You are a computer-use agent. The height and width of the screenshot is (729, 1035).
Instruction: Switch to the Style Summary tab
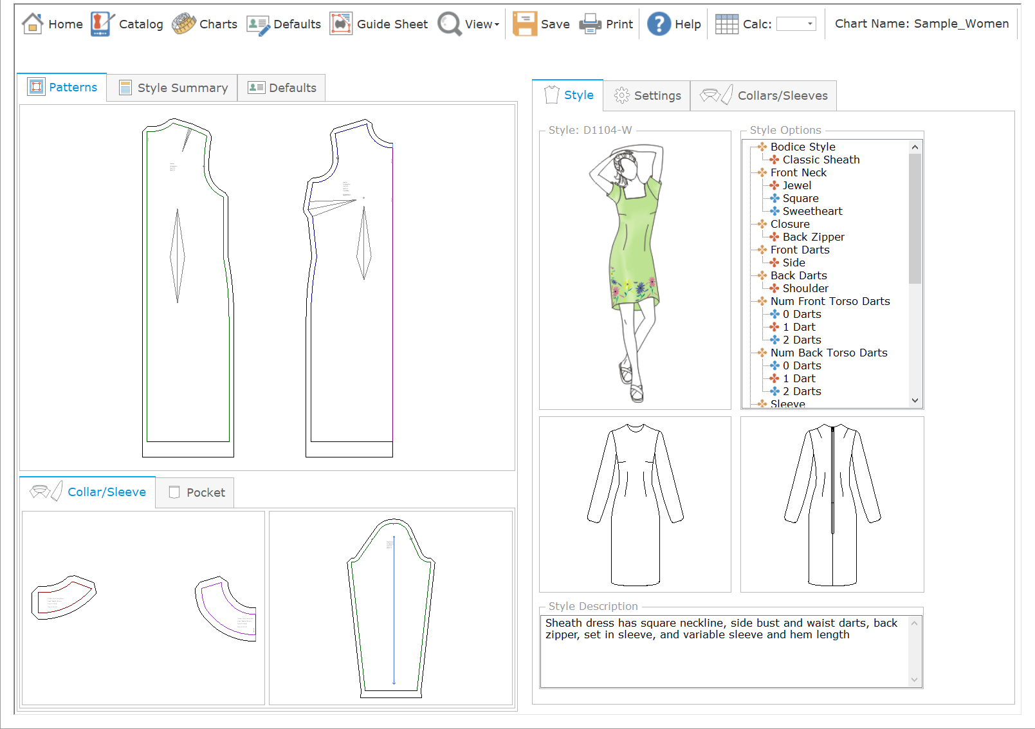point(172,88)
